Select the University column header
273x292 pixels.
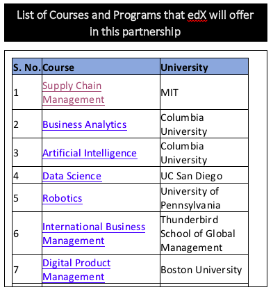click(x=204, y=67)
